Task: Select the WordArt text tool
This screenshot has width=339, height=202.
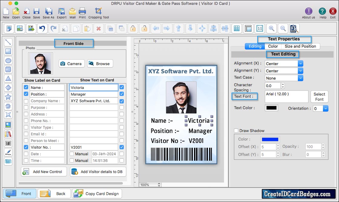Action: point(8,161)
